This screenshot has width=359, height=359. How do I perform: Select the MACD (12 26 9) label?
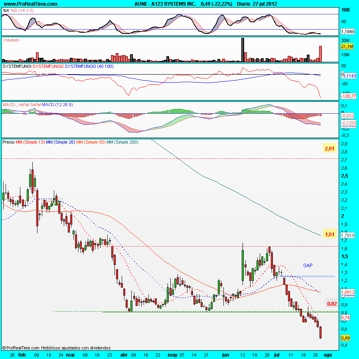(x=57, y=105)
